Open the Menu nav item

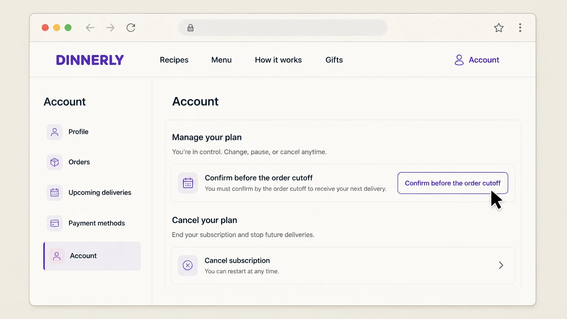tap(221, 60)
